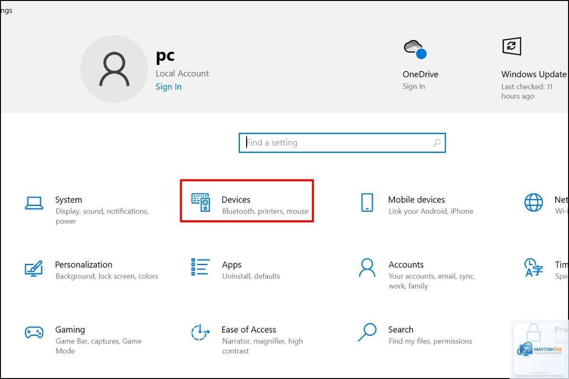
Task: Open the Devices category title
Action: click(236, 200)
